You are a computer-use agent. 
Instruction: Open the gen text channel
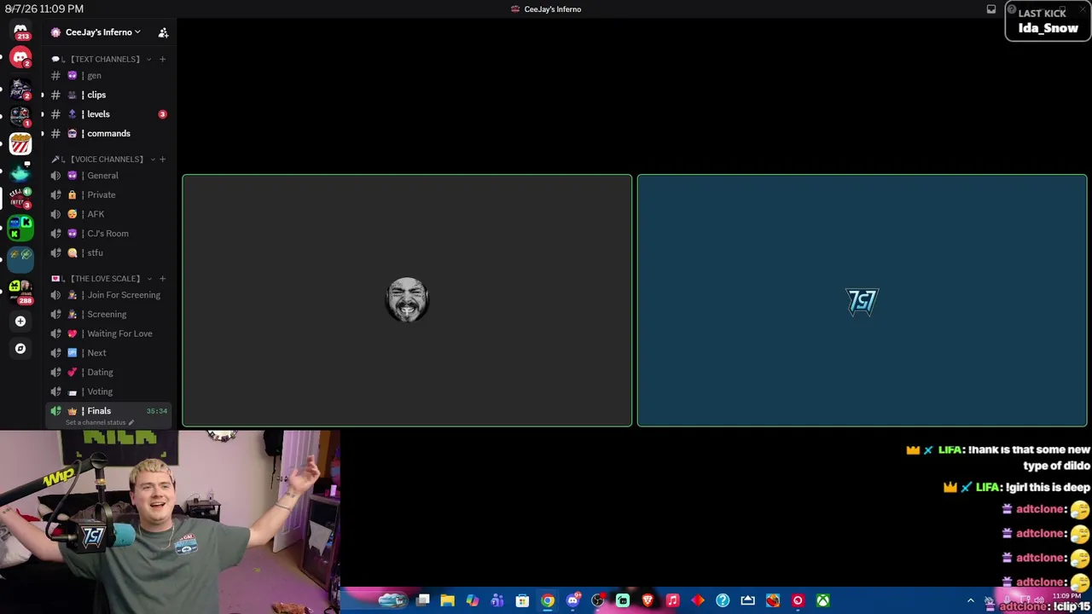click(109, 76)
